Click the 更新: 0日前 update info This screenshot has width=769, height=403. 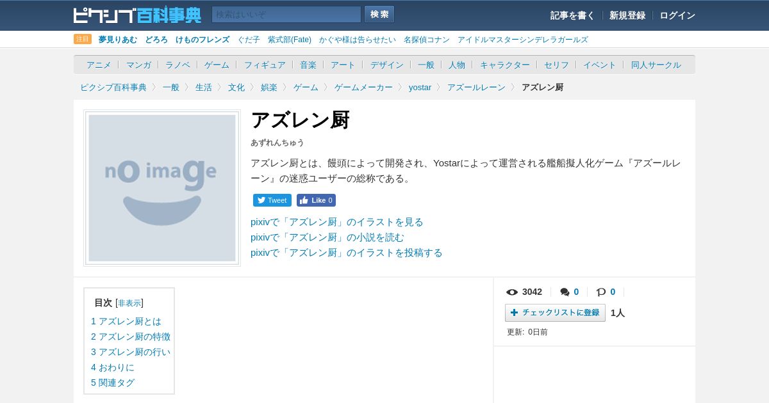pyautogui.click(x=527, y=332)
